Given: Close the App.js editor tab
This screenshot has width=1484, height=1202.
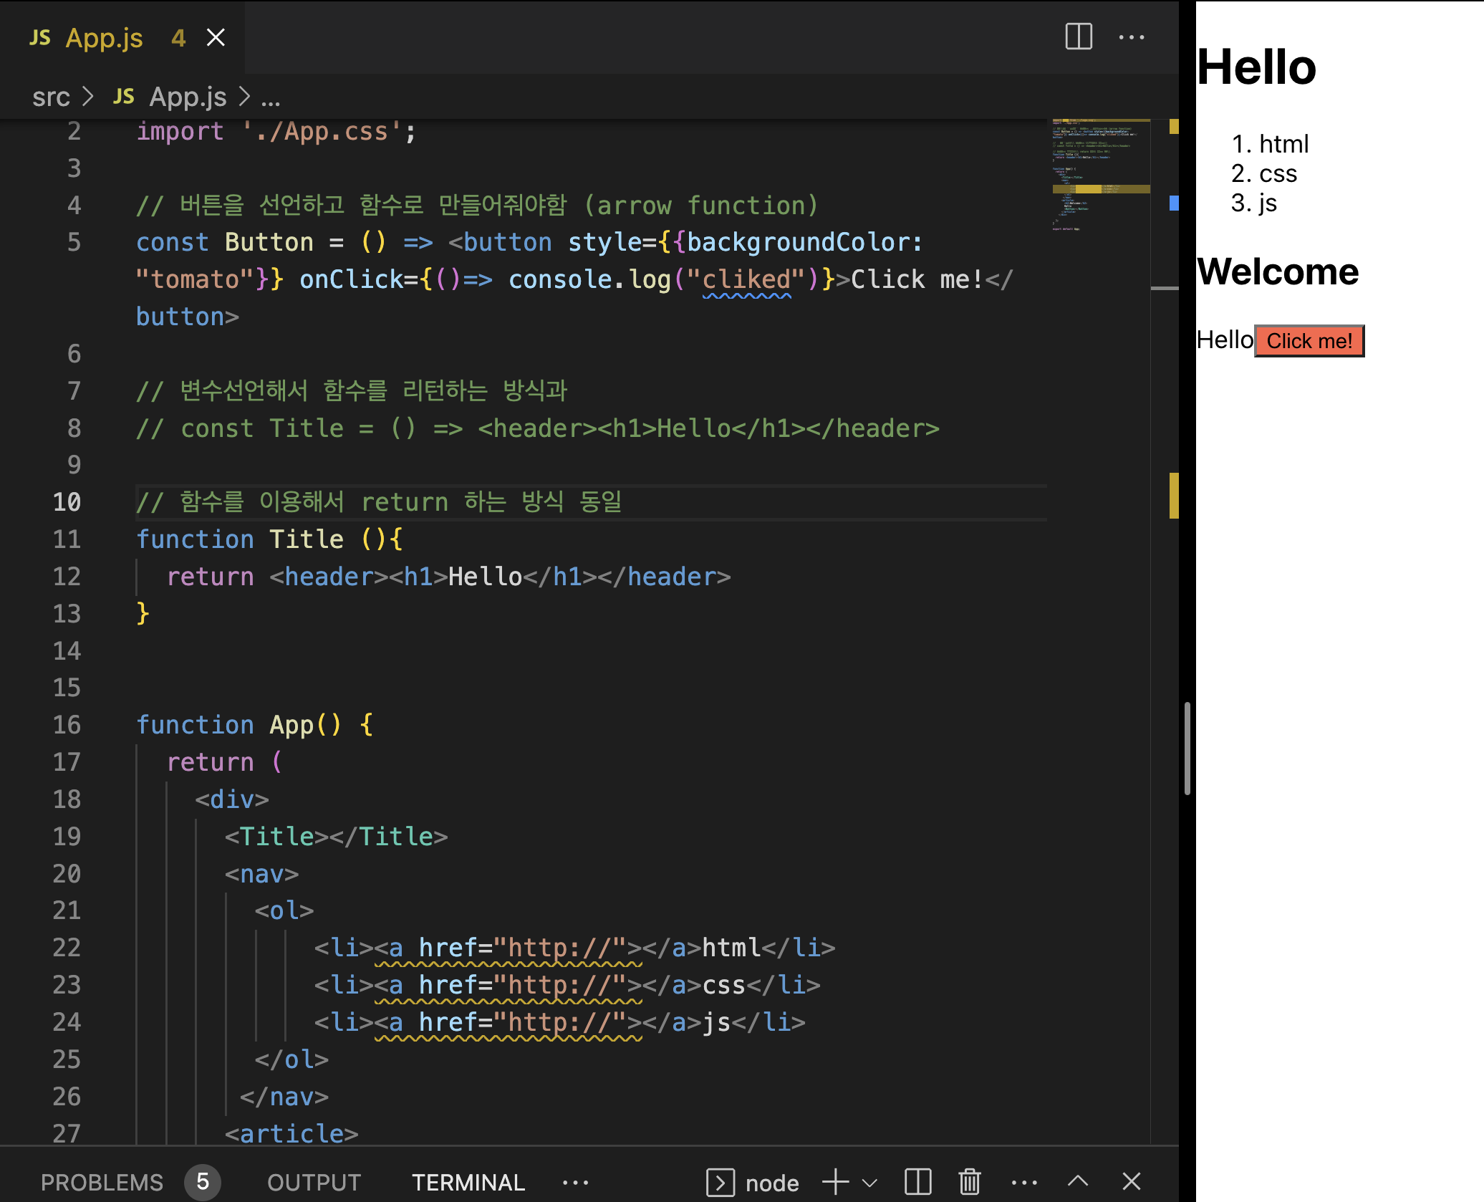Looking at the screenshot, I should 216,37.
